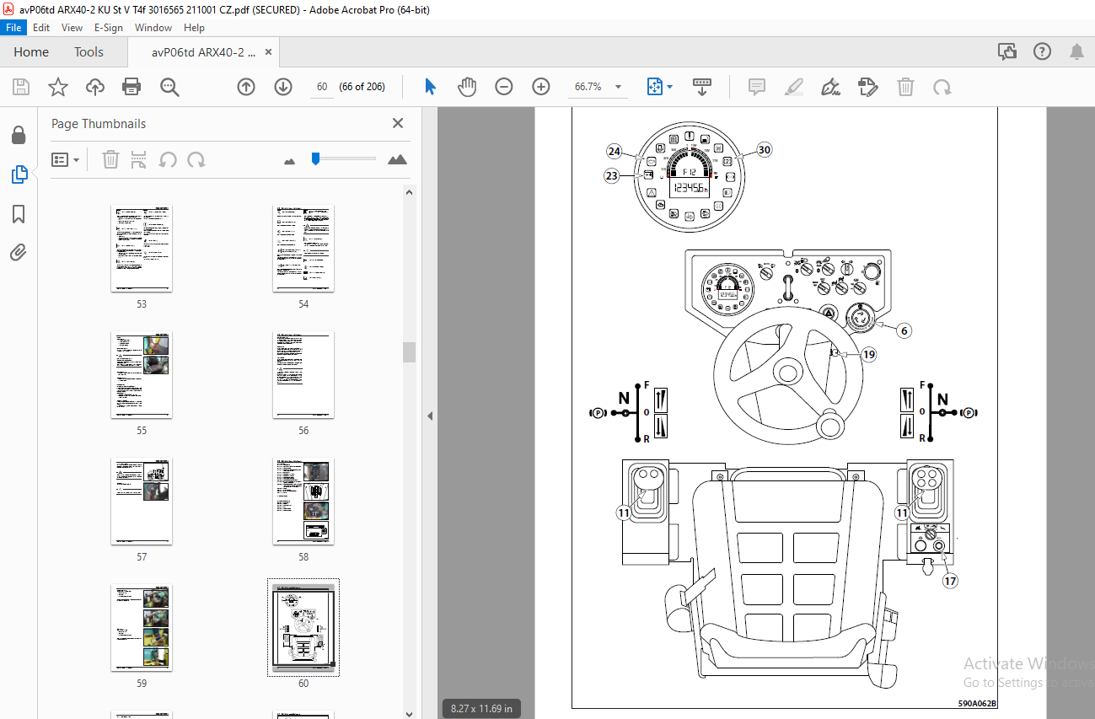The width and height of the screenshot is (1095, 719).
Task: Select page 55 thumbnail
Action: [142, 374]
